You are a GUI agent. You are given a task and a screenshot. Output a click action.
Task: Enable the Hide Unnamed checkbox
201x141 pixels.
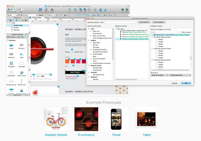[180, 32]
